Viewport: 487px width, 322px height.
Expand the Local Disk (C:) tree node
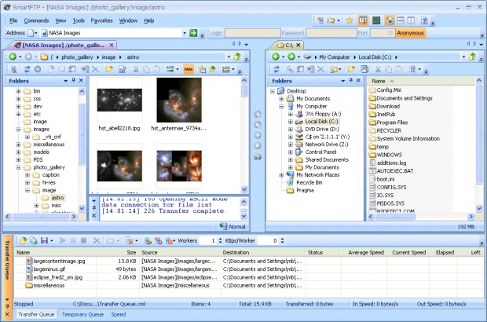coord(291,122)
